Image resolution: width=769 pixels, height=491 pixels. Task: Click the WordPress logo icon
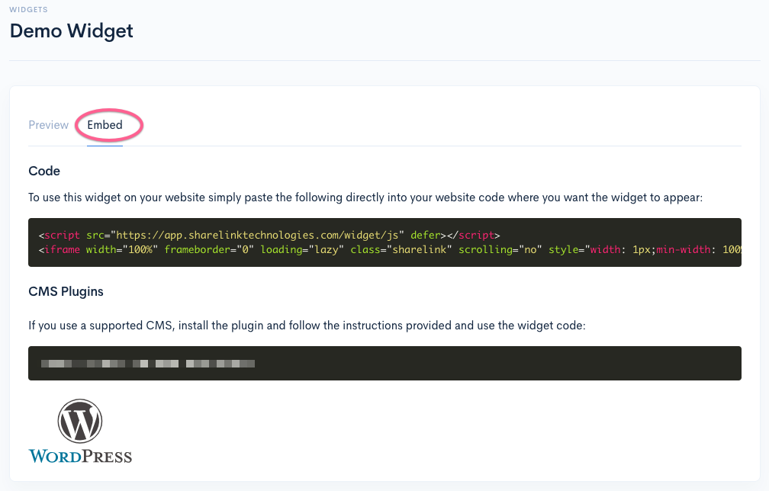click(x=80, y=419)
